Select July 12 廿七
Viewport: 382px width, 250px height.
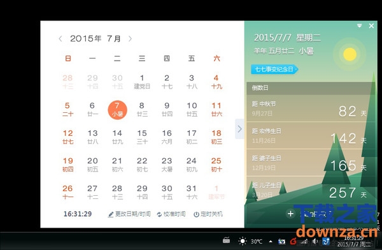click(67, 137)
